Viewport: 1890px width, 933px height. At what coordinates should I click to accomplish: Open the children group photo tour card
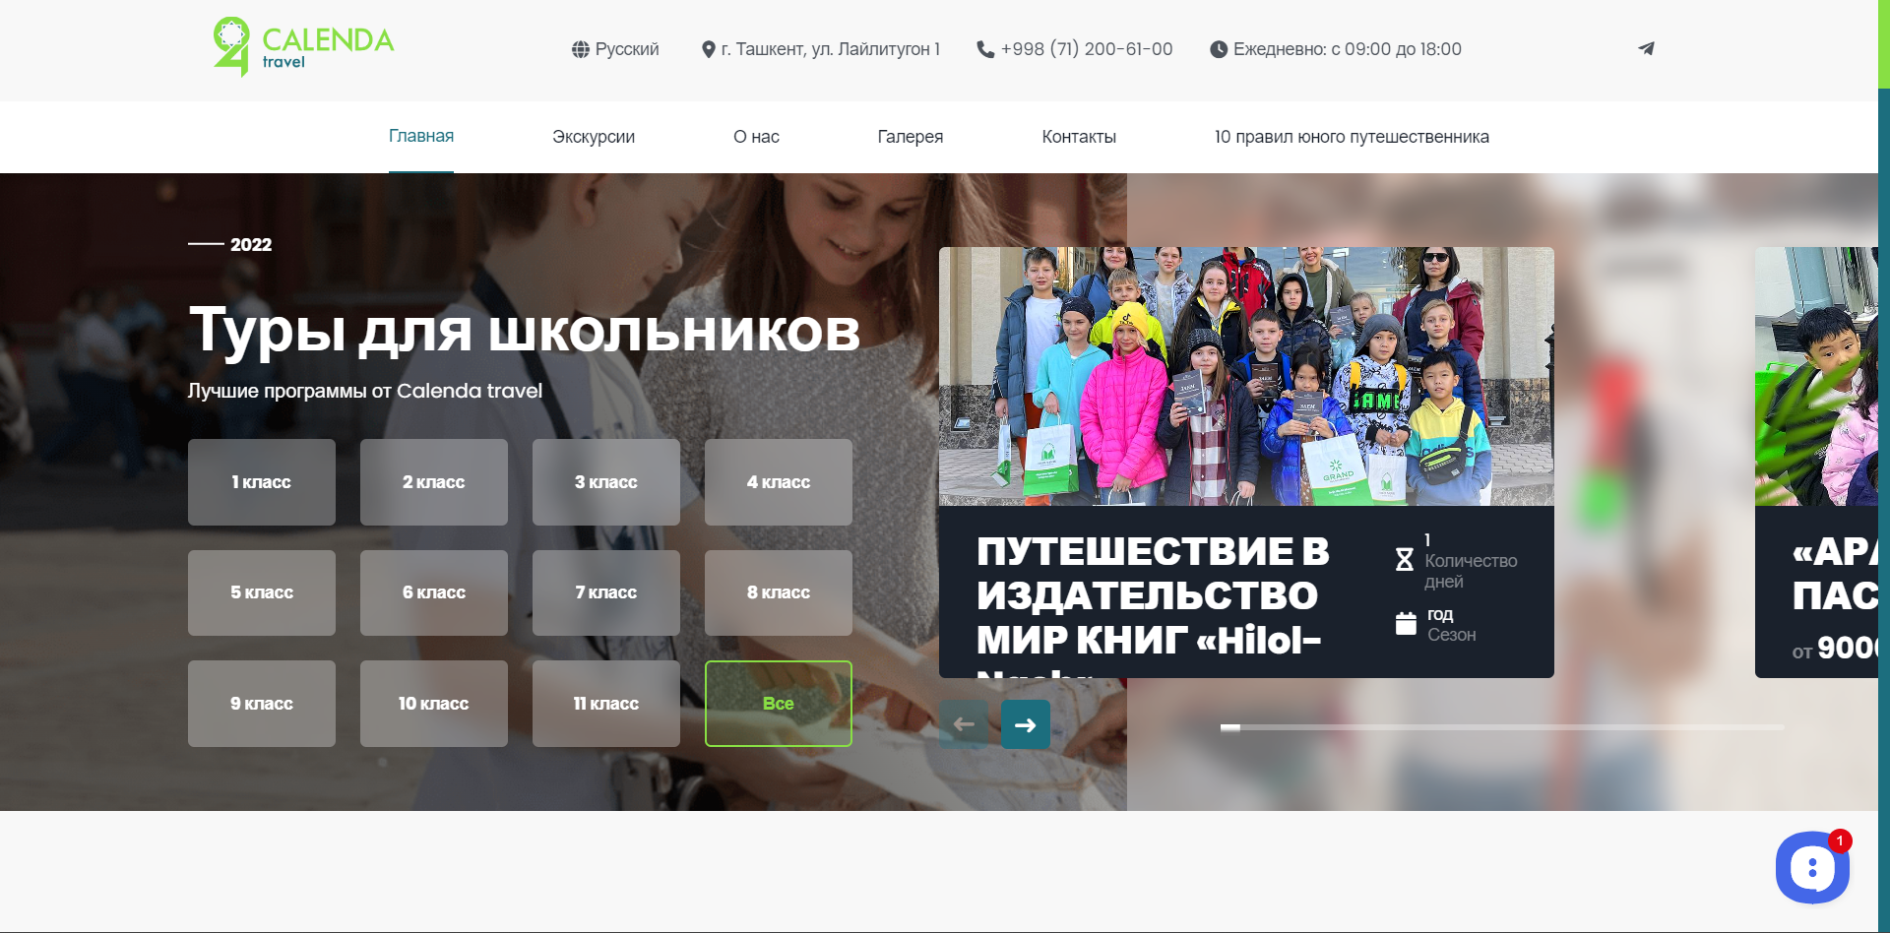pyautogui.click(x=1245, y=377)
